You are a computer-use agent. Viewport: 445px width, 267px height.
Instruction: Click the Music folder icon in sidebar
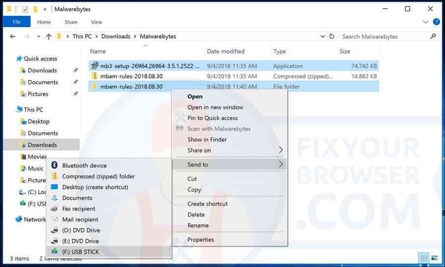23,168
